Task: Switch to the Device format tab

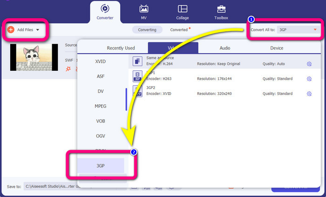Action: point(277,48)
